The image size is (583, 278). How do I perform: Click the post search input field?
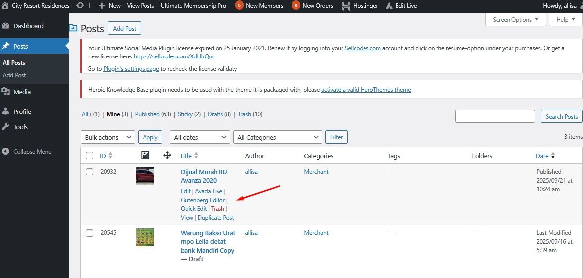(495, 116)
